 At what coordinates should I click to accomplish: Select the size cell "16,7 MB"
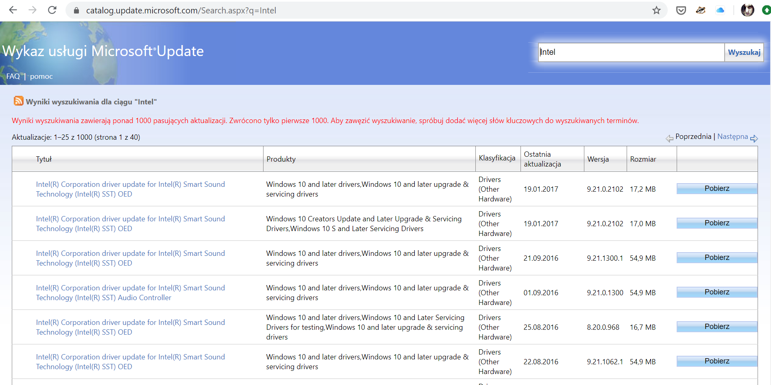[643, 327]
